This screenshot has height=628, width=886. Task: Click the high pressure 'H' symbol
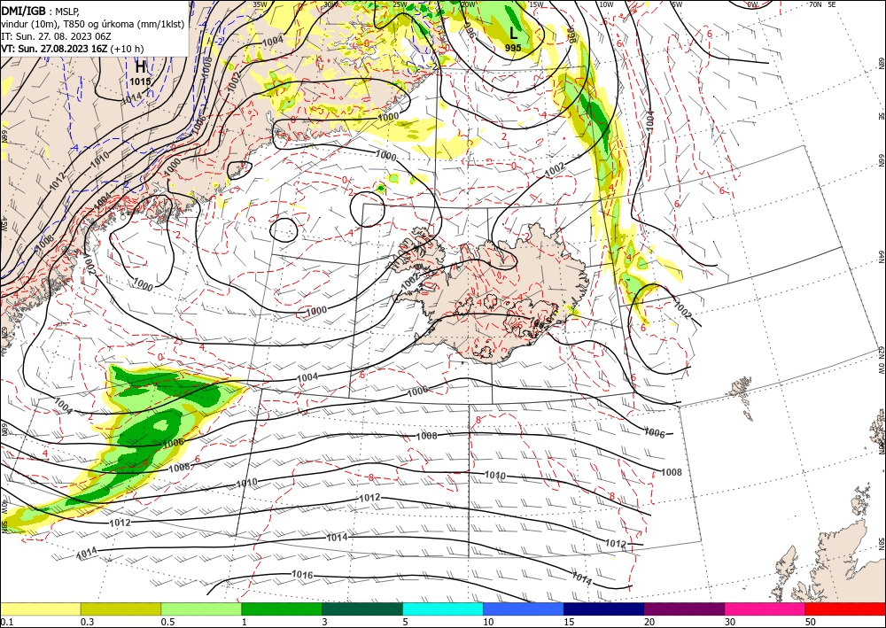pyautogui.click(x=140, y=67)
